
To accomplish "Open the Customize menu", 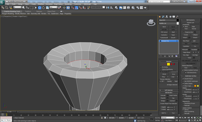I will [x=78, y=4].
